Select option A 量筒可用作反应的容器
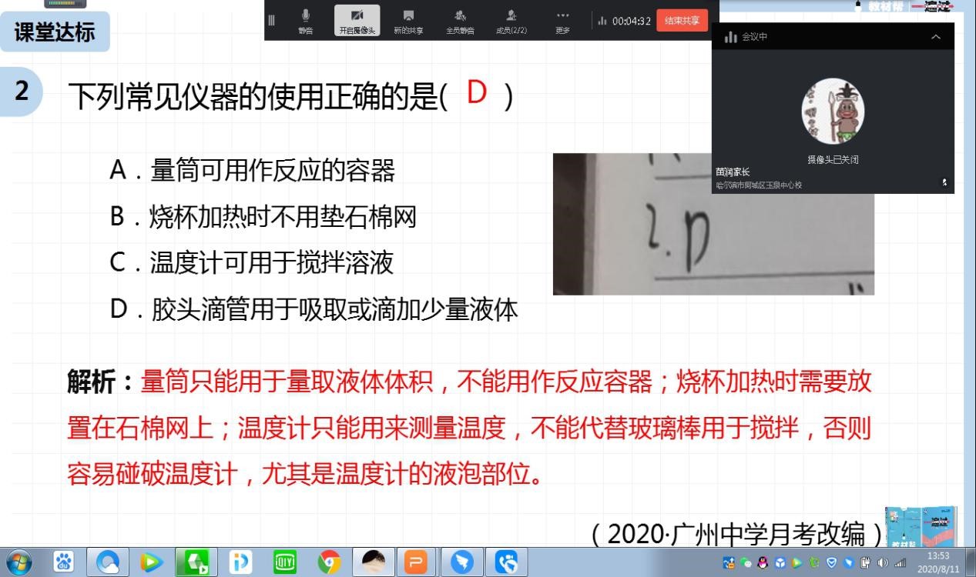The height and width of the screenshot is (577, 976). click(253, 170)
